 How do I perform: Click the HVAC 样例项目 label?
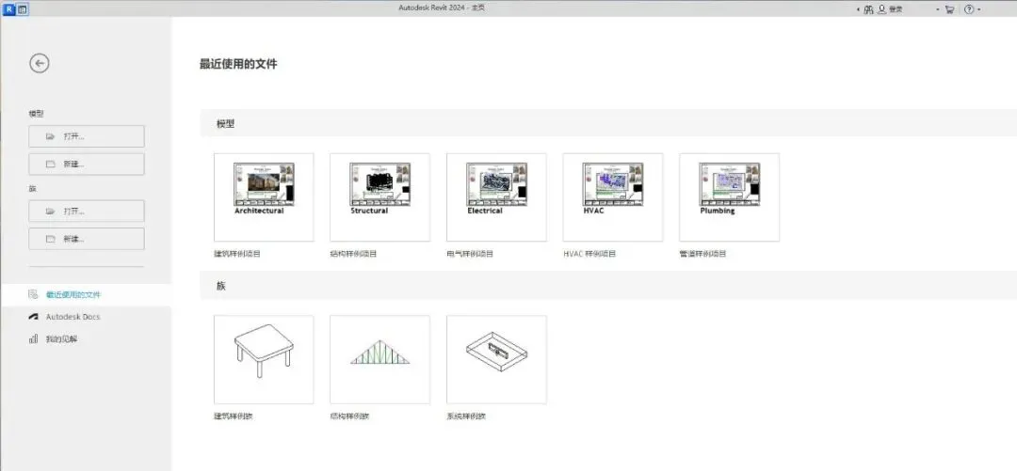coord(589,254)
